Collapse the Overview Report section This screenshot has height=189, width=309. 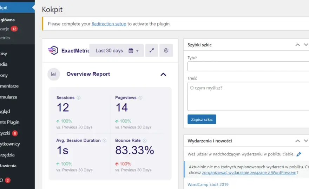163,74
